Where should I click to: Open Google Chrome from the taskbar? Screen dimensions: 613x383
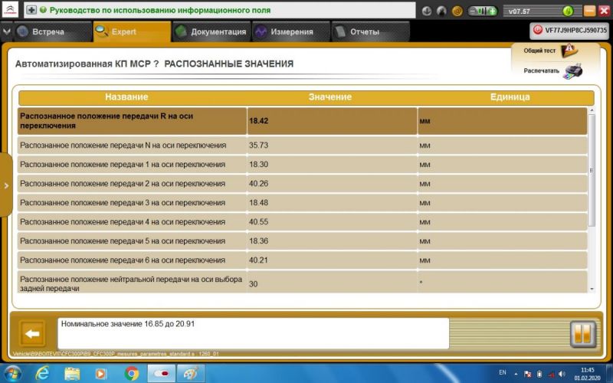[131, 372]
